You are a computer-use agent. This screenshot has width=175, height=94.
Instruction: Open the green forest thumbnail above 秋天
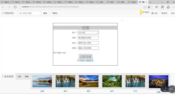pyautogui.click(x=112, y=81)
